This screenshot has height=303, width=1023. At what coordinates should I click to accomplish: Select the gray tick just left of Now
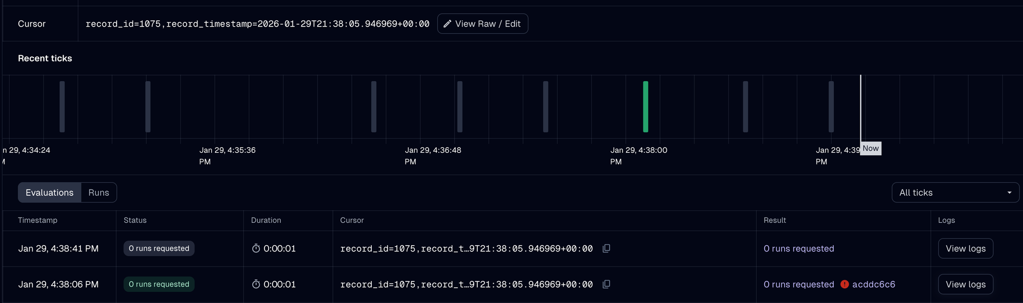[x=831, y=107]
